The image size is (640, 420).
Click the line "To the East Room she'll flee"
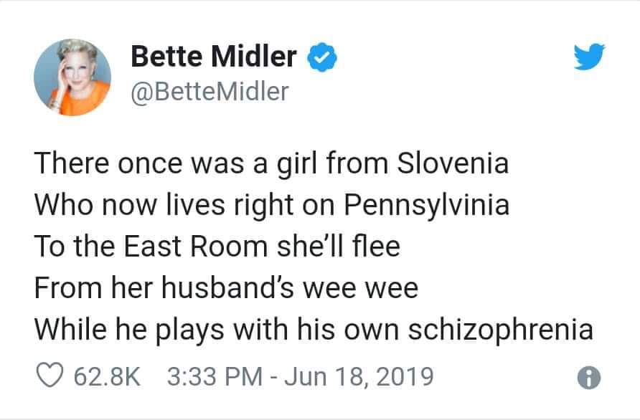[x=217, y=247]
